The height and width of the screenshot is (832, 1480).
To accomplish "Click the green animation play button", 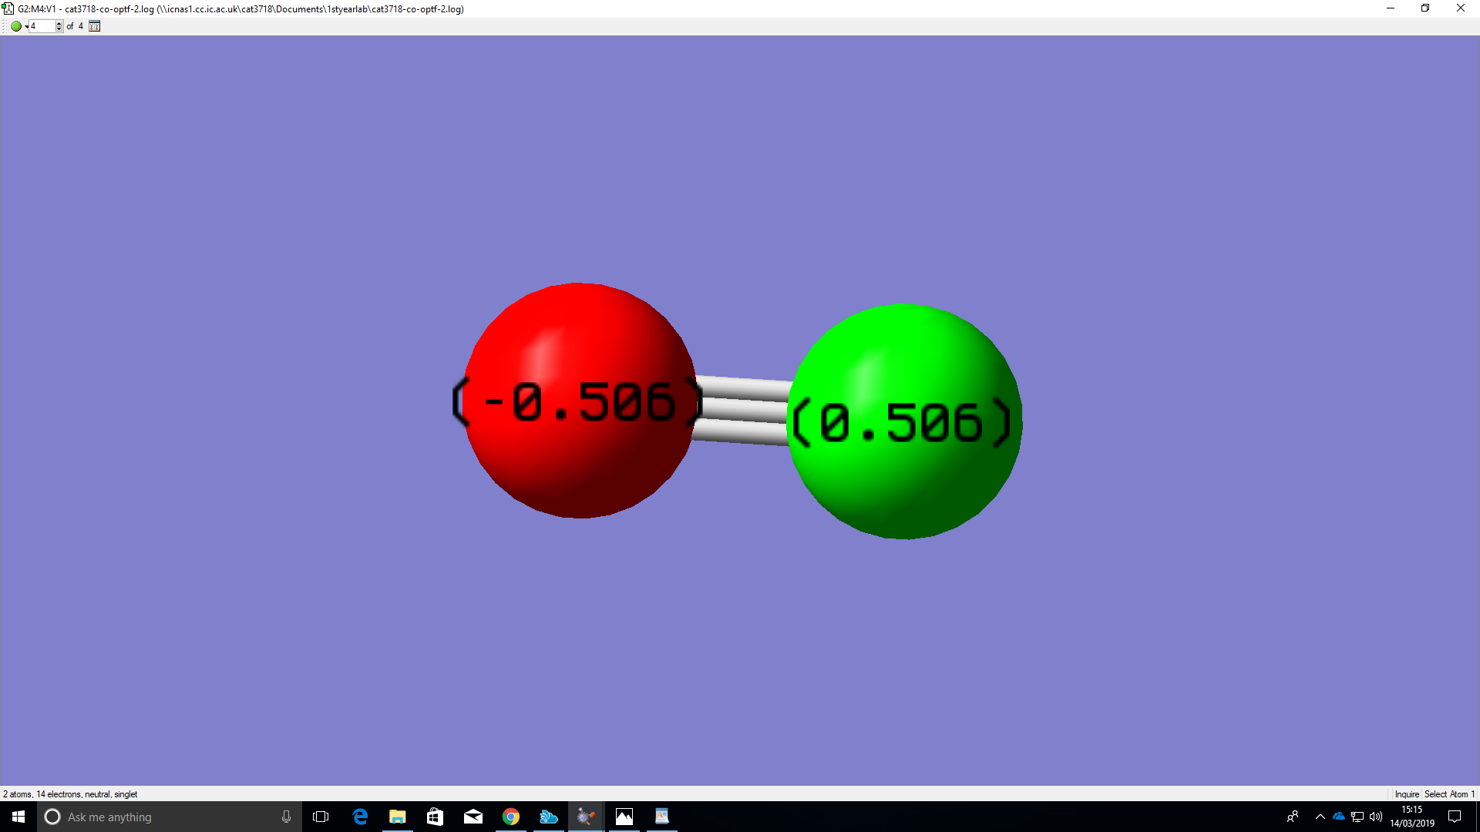I will click(x=15, y=26).
